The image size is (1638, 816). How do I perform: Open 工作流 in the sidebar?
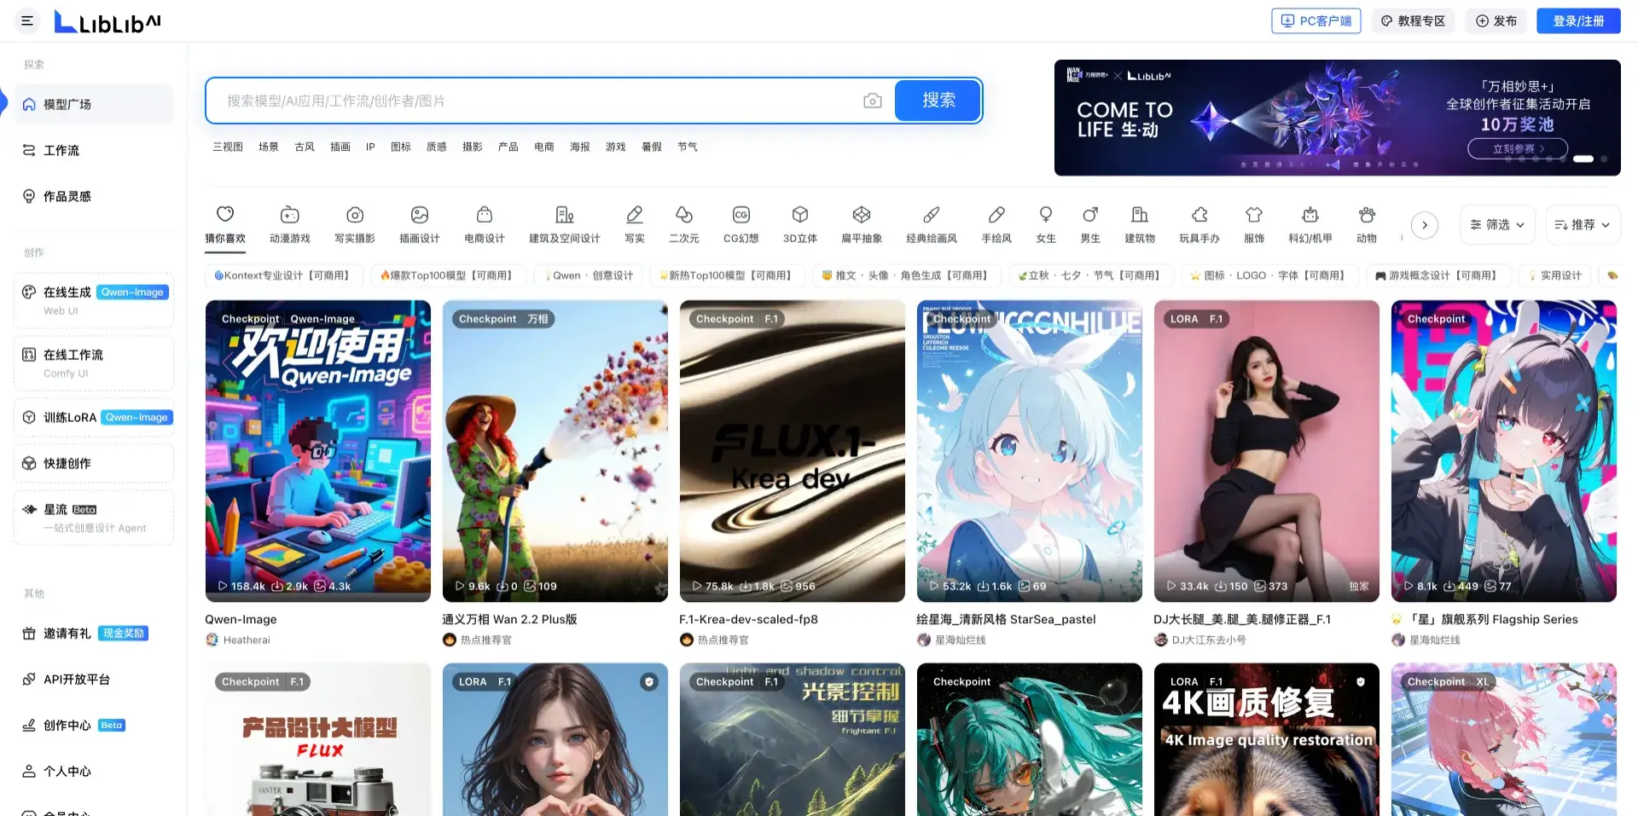94,150
